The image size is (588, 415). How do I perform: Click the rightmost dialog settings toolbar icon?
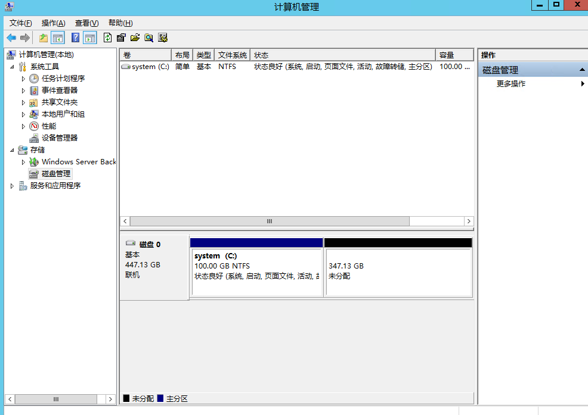163,37
